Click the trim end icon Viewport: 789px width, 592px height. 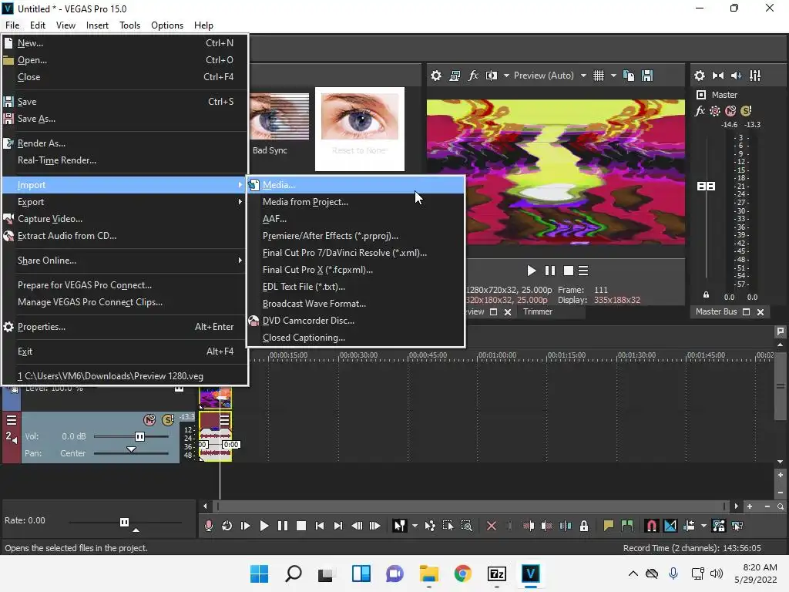click(x=547, y=526)
